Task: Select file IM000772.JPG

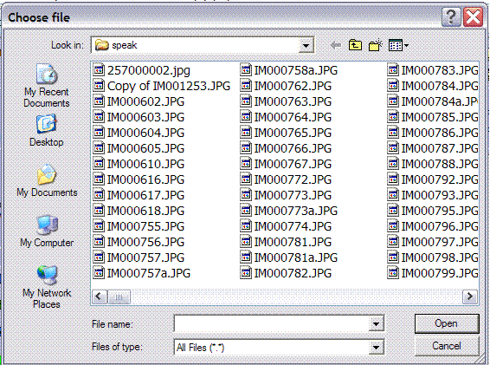Action: (286, 179)
